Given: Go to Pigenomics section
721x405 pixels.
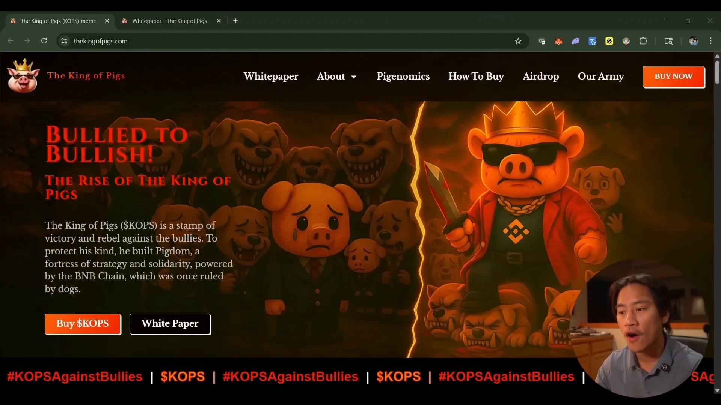Looking at the screenshot, I should tap(403, 76).
